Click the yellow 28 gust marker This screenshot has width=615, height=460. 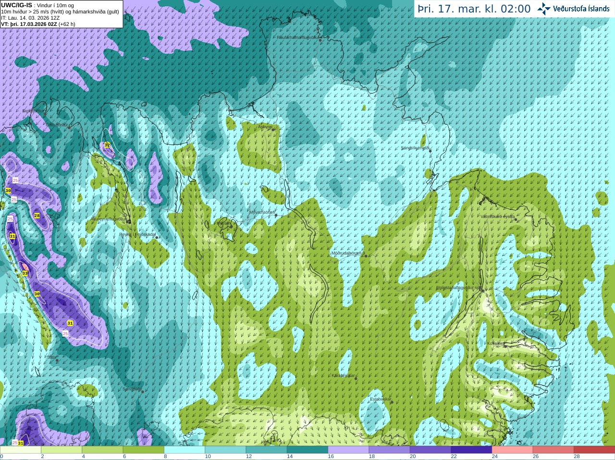(37, 216)
